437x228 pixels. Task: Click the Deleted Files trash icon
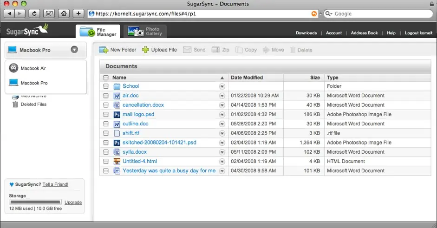click(x=15, y=104)
